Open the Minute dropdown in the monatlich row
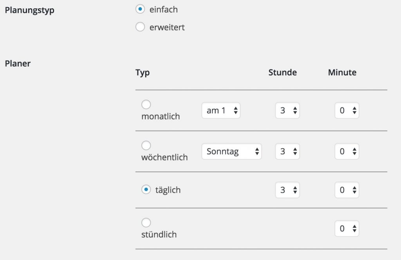This screenshot has height=260, width=401. point(347,110)
